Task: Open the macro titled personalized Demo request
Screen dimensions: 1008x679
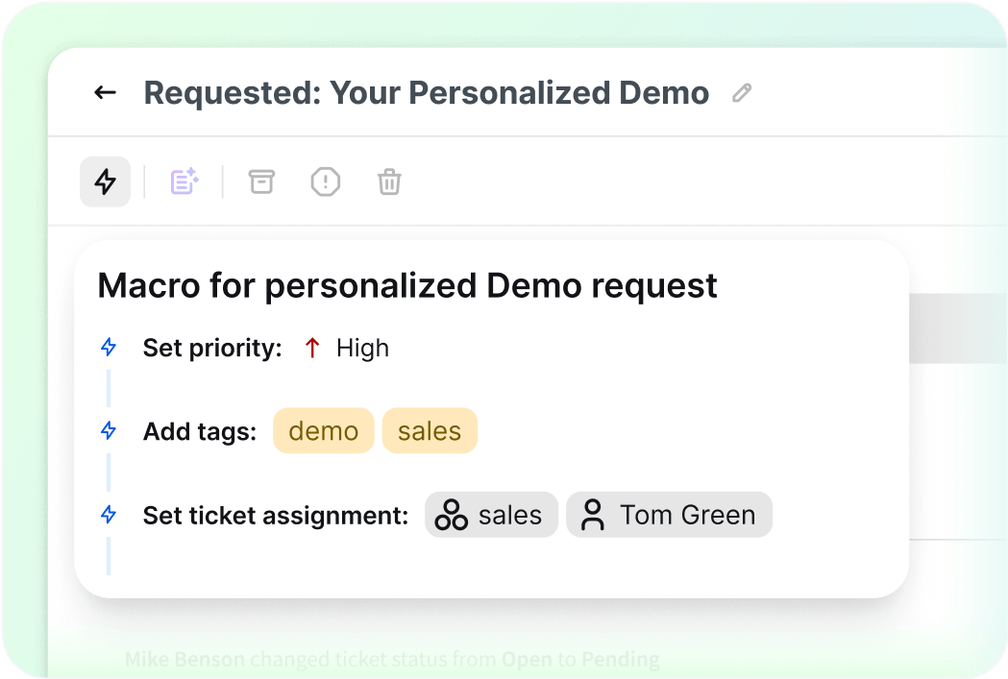Action: click(x=407, y=284)
